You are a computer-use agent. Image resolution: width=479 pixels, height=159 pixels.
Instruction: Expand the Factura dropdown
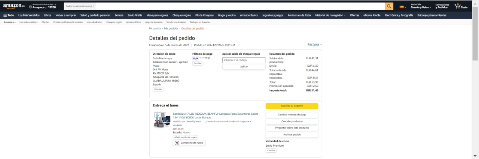314,45
